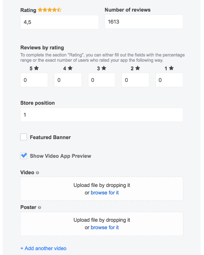
Task: Click the 1 star rating icon
Action: 171,68
